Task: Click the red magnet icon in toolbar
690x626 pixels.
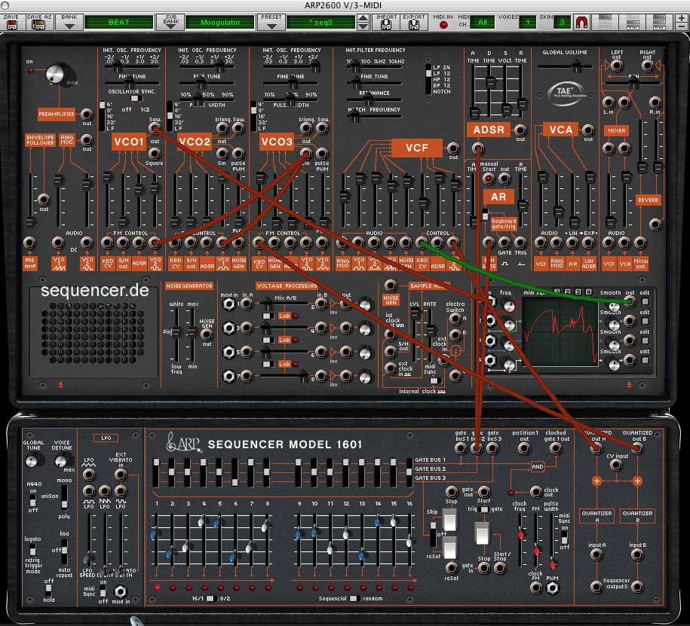Action: click(581, 22)
